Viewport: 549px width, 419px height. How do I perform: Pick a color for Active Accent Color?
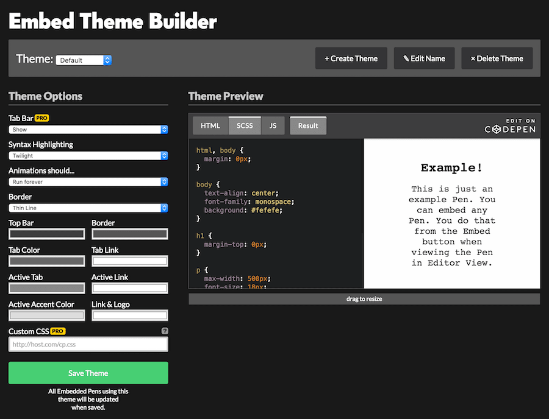(47, 315)
